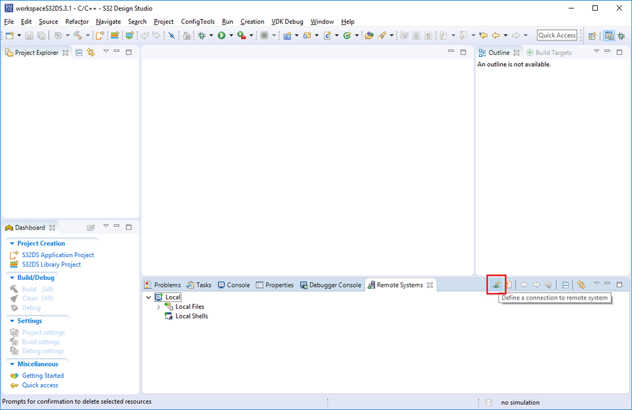Create a new S32DS application project from toolbar
This screenshot has height=410, width=632.
pyautogui.click(x=99, y=35)
